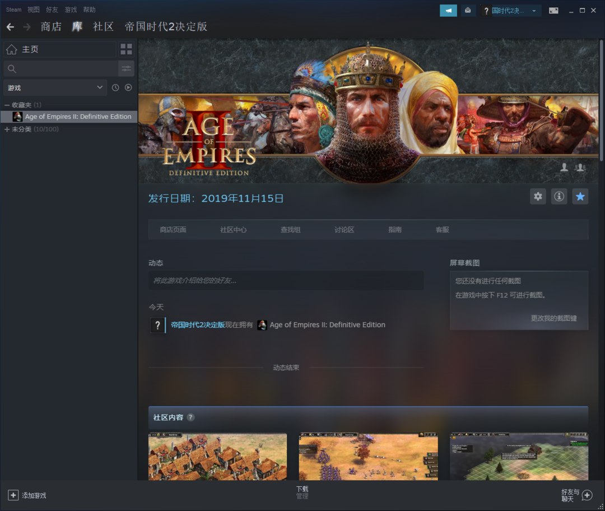The width and height of the screenshot is (605, 511).
Task: Switch to grid collections view icon
Action: click(x=126, y=49)
